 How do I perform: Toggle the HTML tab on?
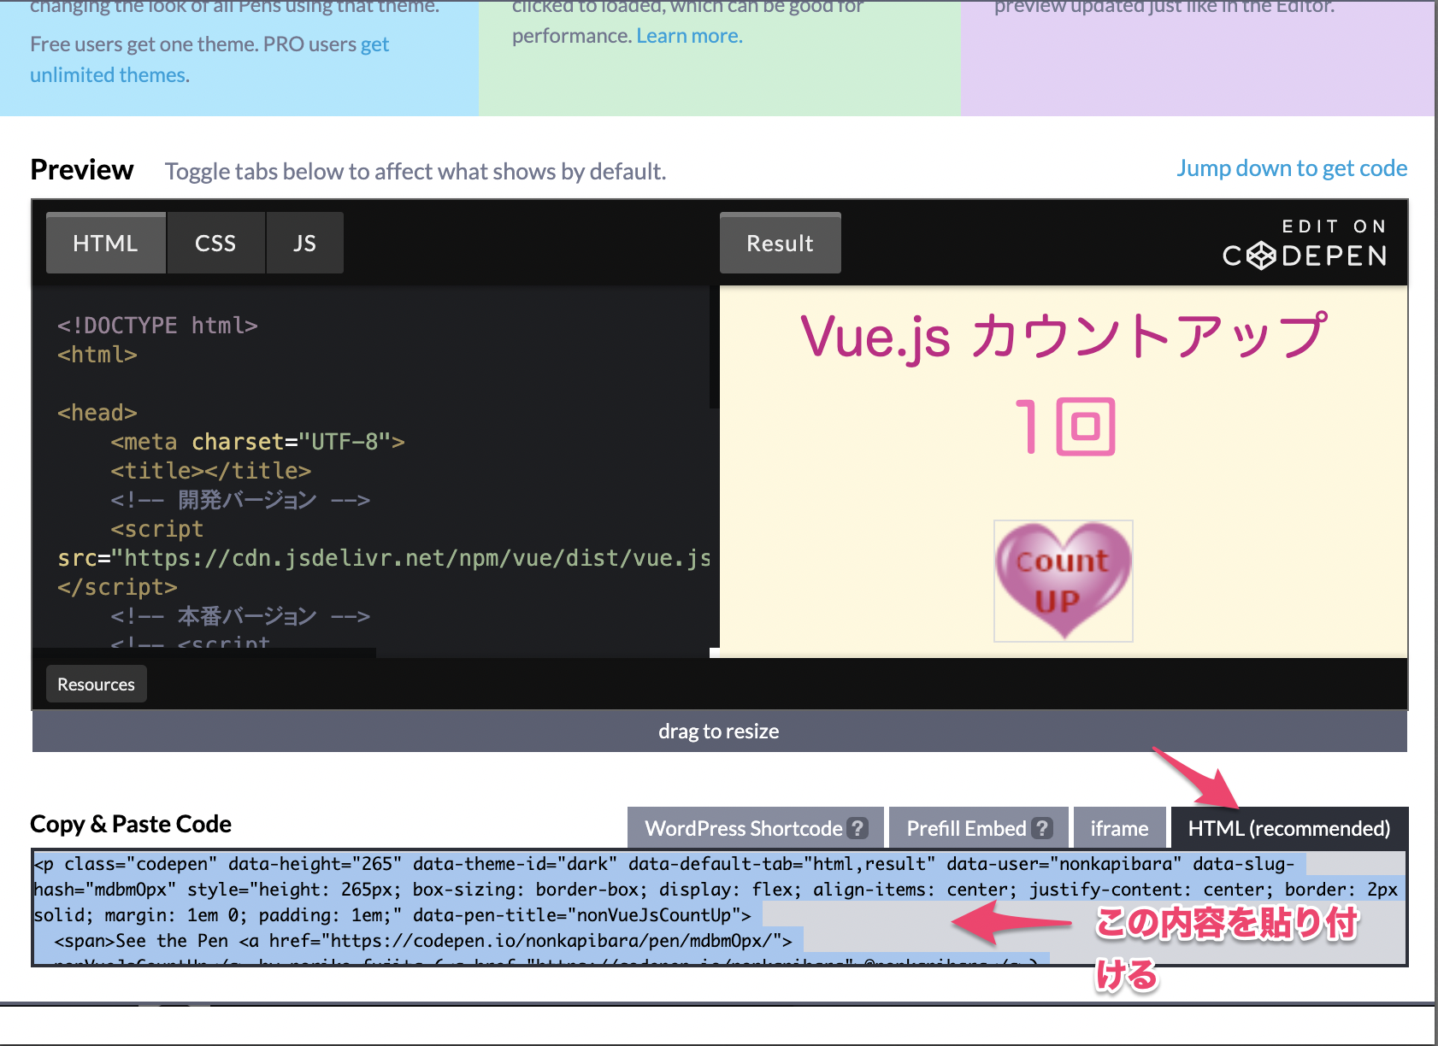(104, 243)
